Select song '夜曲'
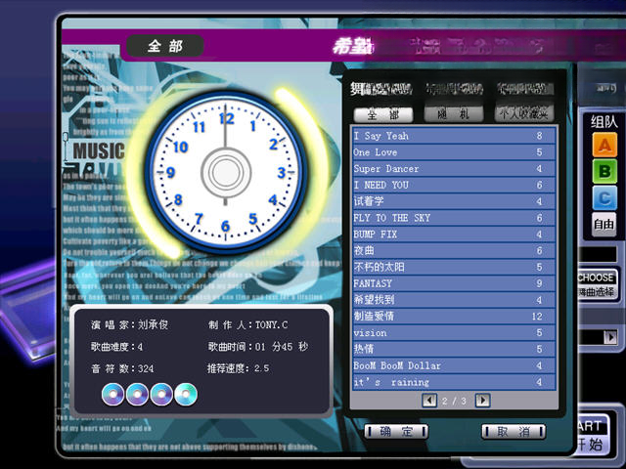 click(x=454, y=250)
